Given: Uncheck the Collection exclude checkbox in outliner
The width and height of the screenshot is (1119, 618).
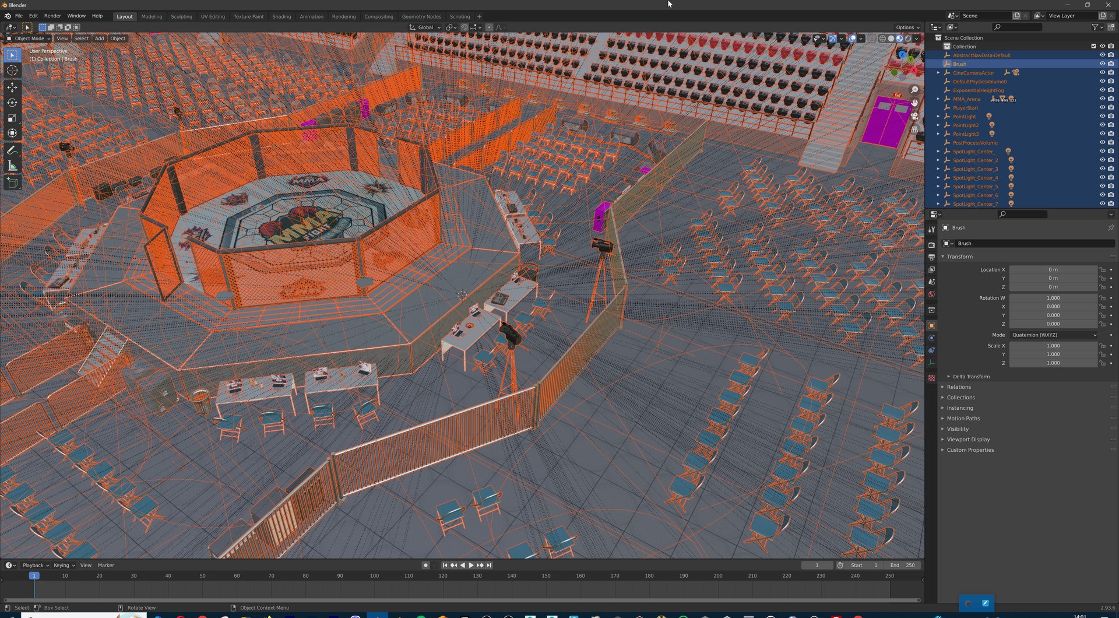Looking at the screenshot, I should click(x=1093, y=47).
